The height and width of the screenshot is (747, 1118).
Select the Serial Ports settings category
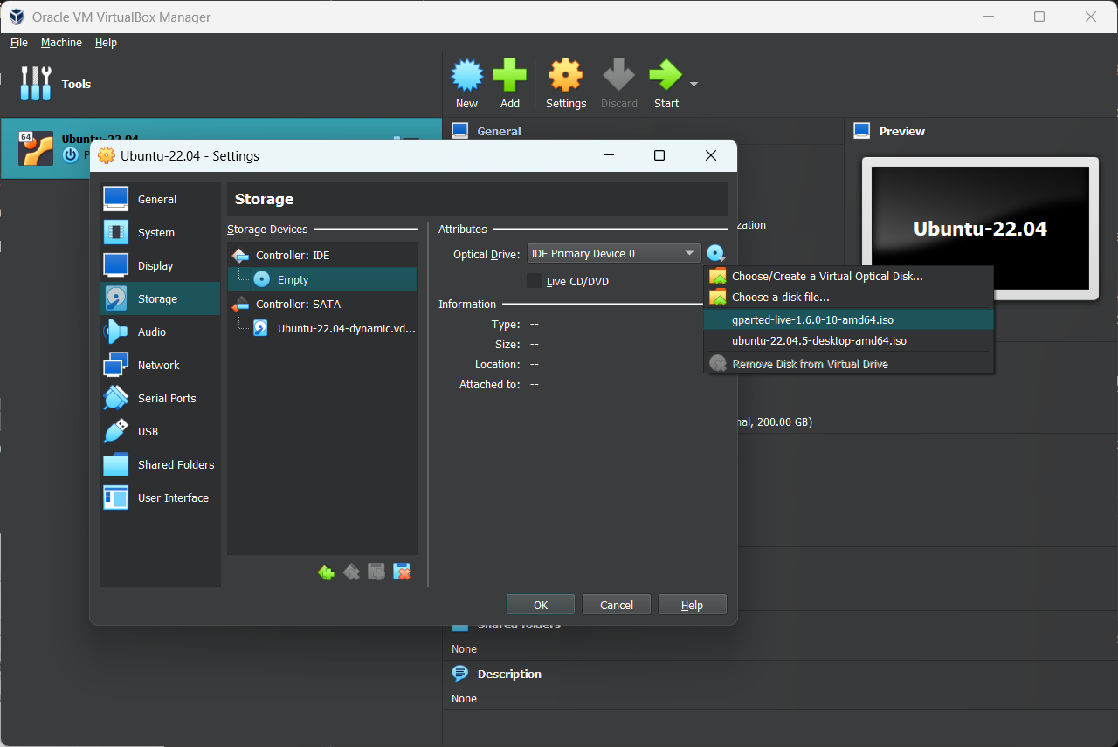point(160,398)
